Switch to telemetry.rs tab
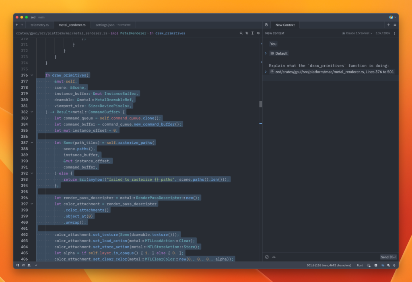Screen dimensions: 412x282 coord(39,25)
